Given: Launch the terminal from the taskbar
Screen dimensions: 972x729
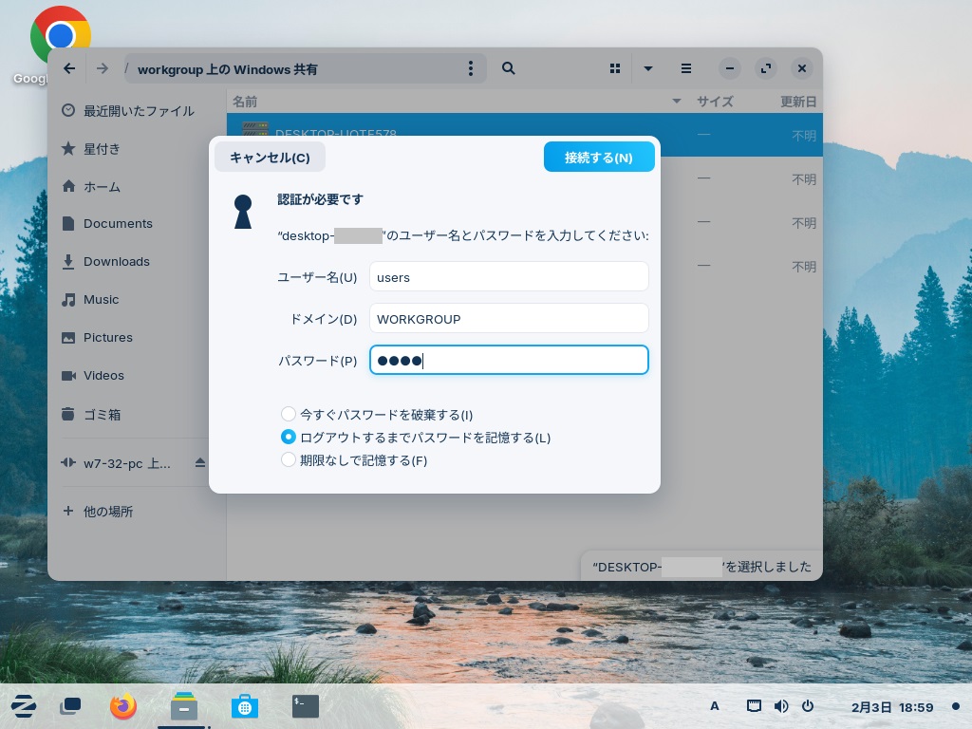Looking at the screenshot, I should pos(305,706).
